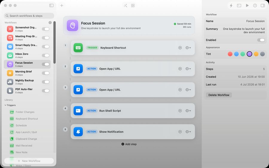
Task: Click the sidebar vertical scrollbar
Action: pos(54,42)
